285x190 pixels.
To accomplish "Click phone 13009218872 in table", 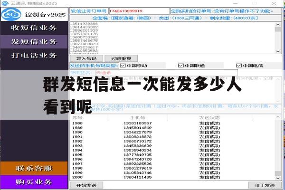I will tap(138, 137).
